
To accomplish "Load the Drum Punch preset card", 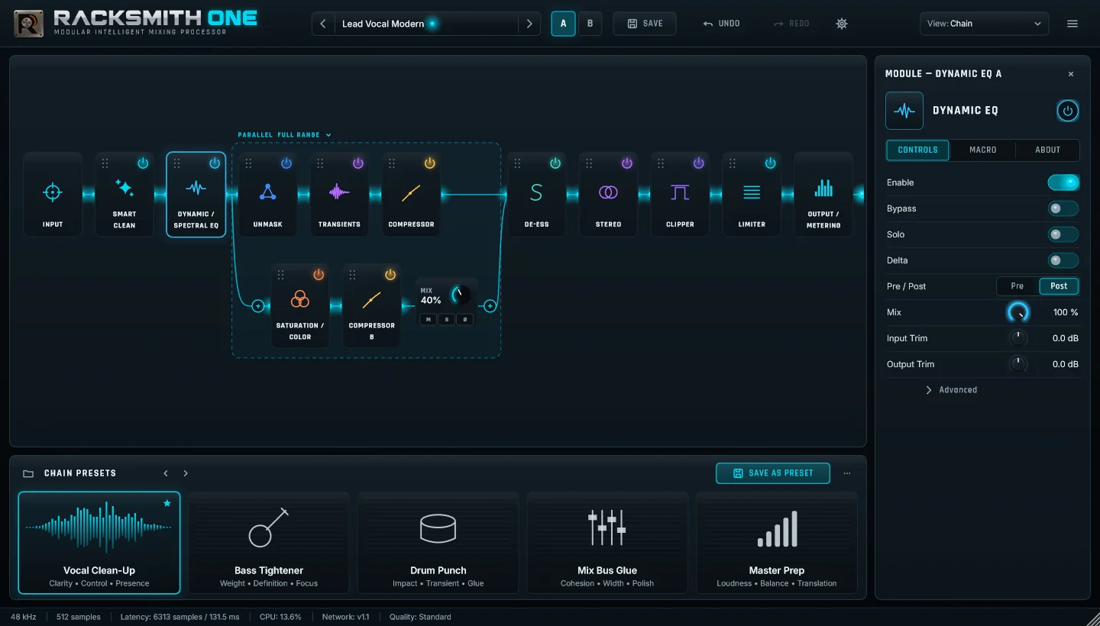I will pos(438,543).
